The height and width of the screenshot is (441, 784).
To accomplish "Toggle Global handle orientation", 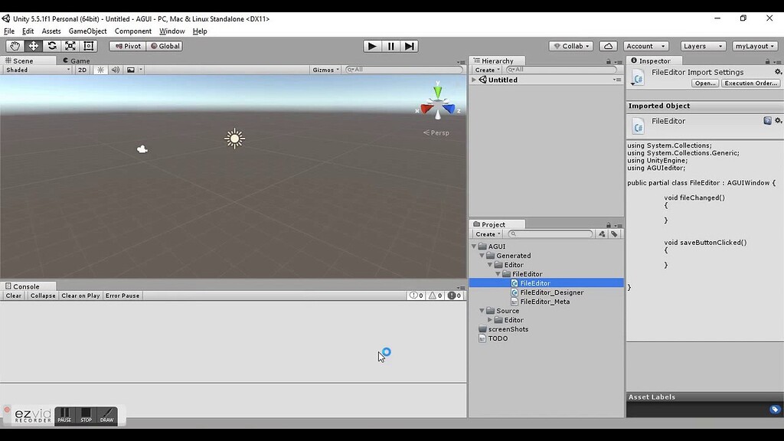I will coord(165,46).
